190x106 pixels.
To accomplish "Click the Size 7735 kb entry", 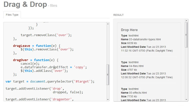I will pyautogui.click(x=129, y=97).
